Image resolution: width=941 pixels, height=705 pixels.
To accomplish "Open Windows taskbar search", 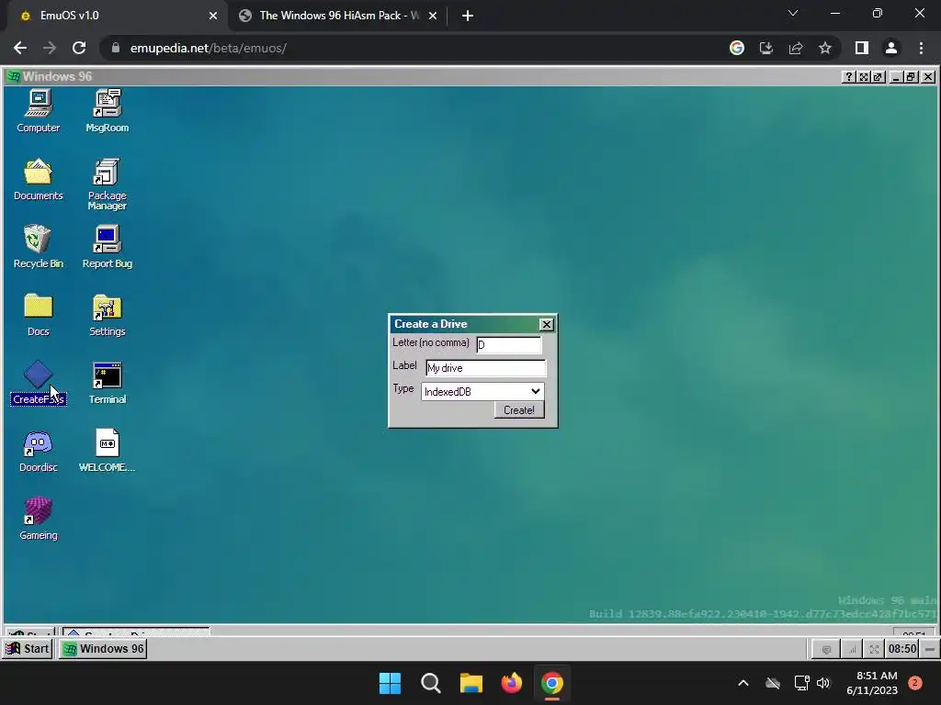I will pos(430,683).
